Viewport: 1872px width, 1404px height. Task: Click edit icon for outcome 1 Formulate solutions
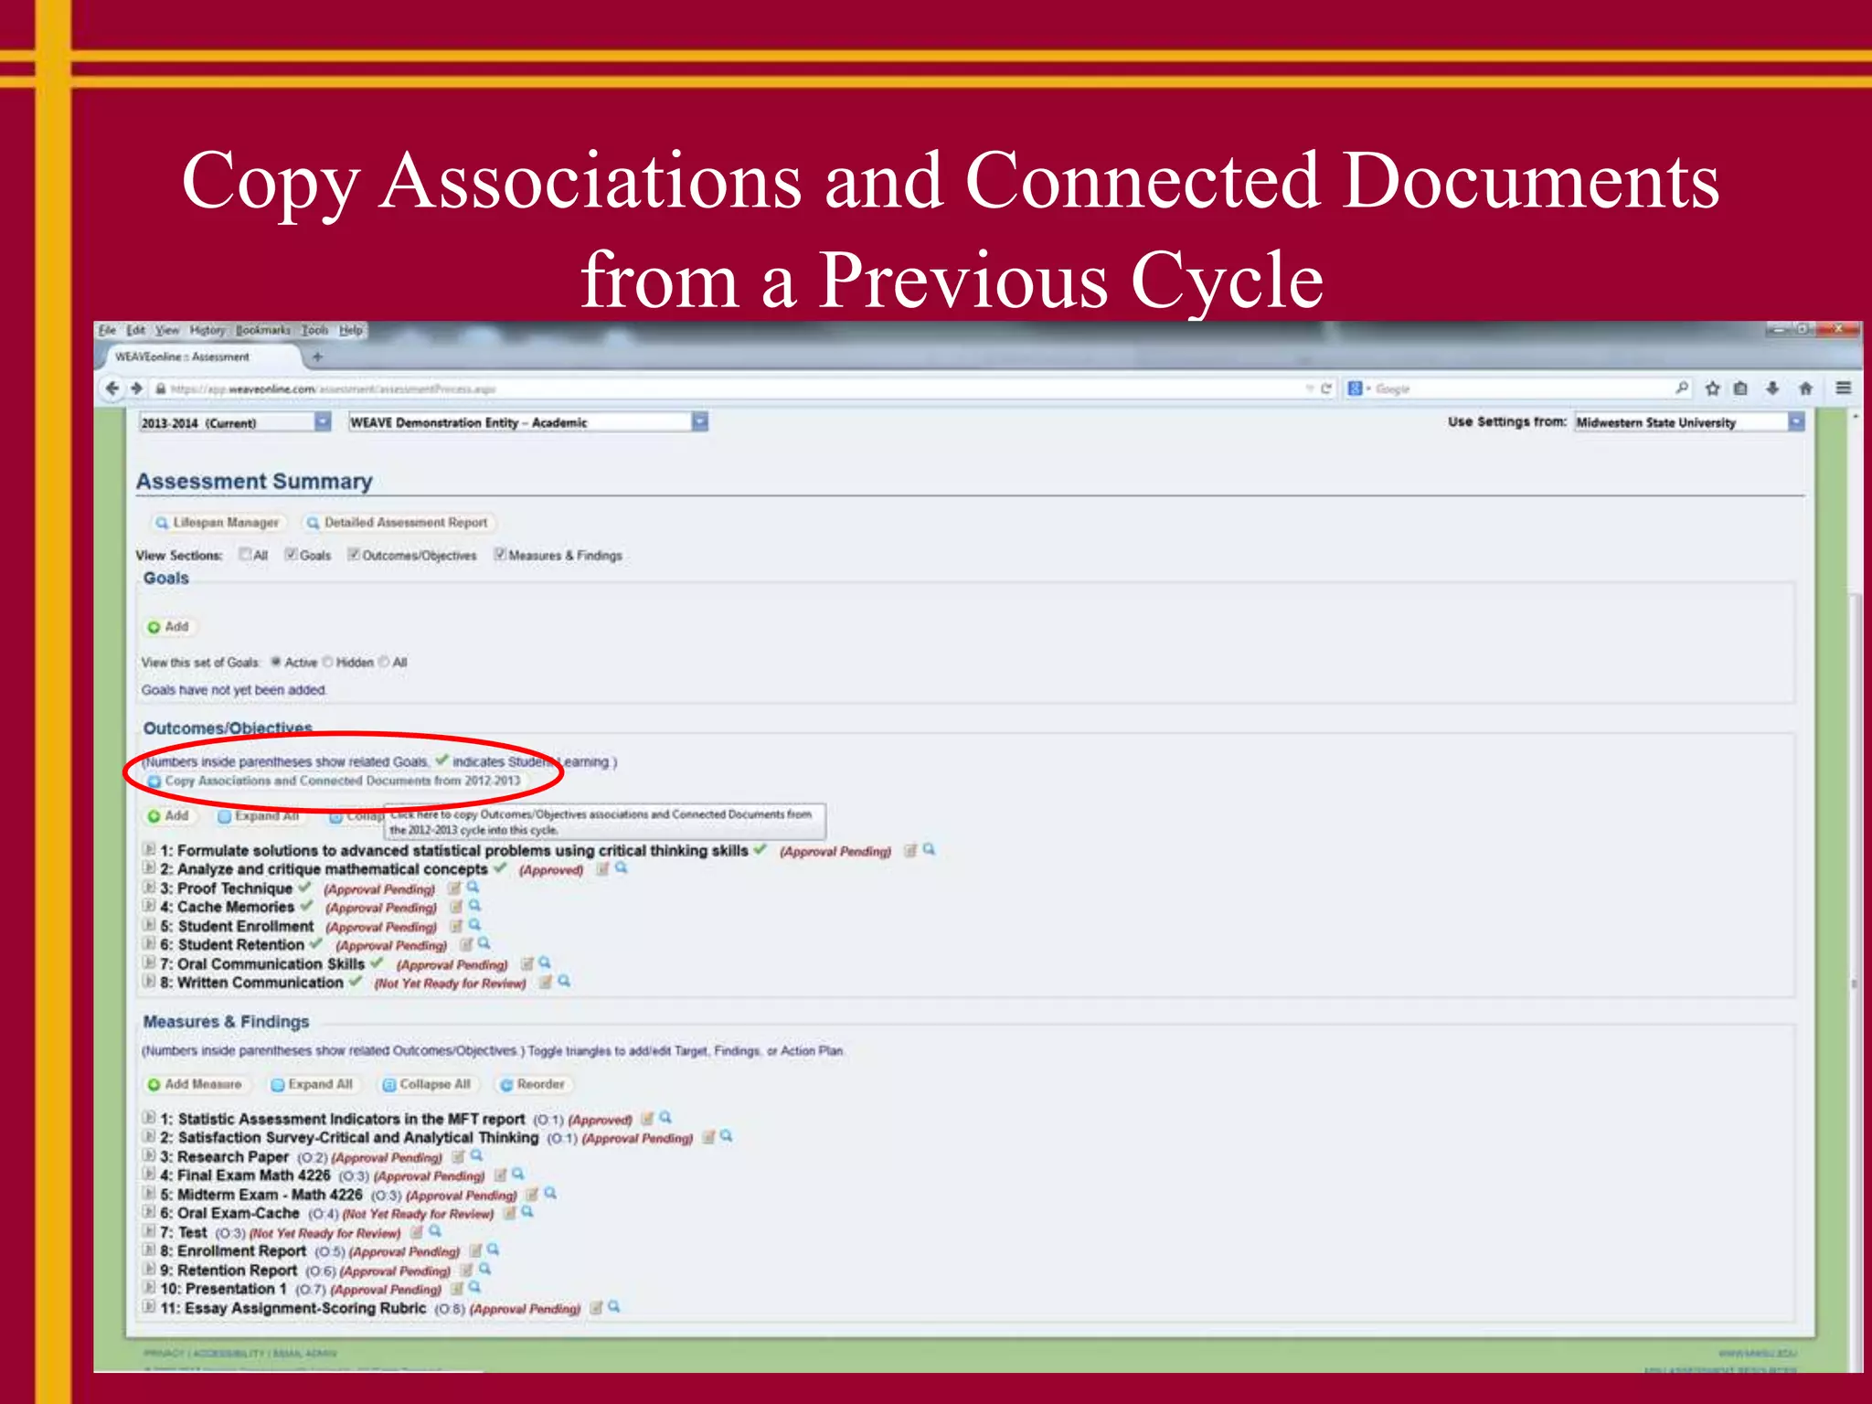[x=910, y=851]
